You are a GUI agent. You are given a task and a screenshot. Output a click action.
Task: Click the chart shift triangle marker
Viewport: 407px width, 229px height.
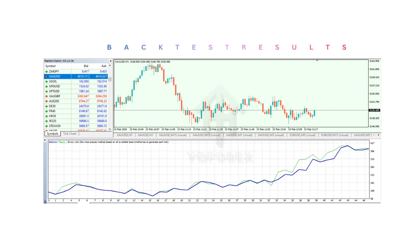[x=317, y=60]
